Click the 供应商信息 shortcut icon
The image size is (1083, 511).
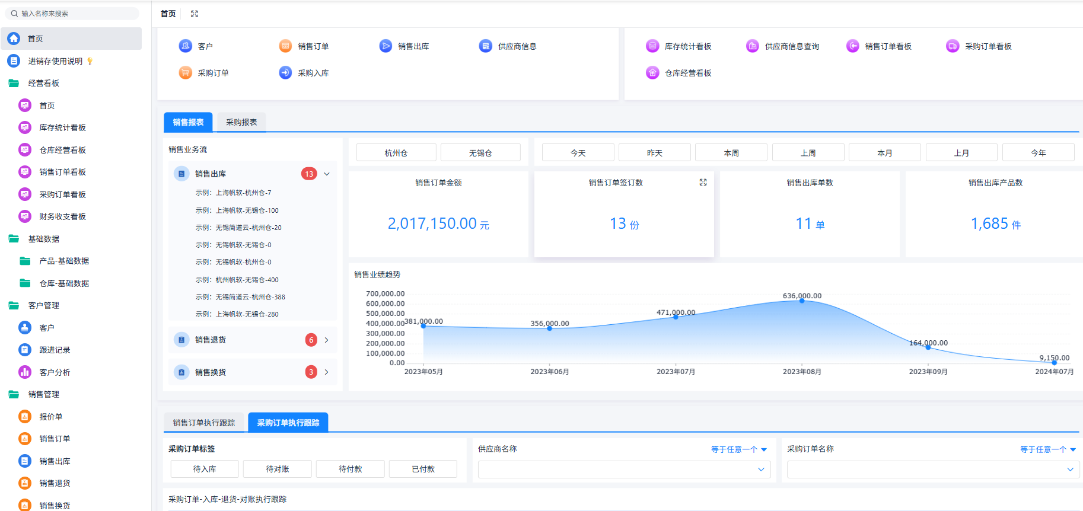coord(485,46)
